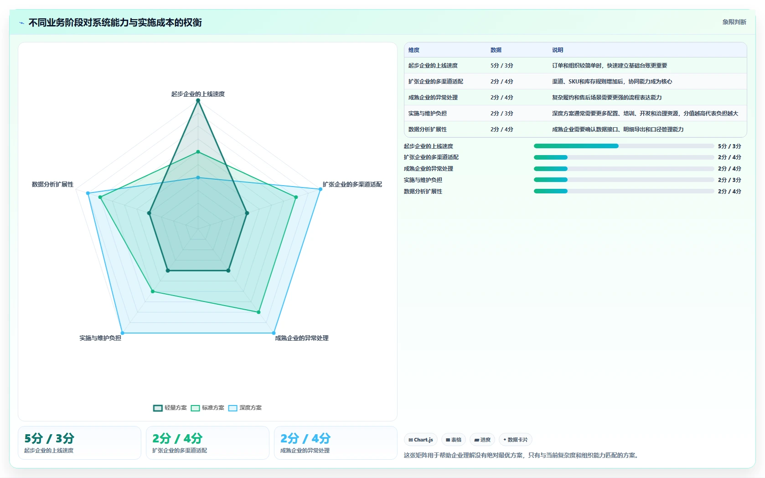Open the 成熟企业的异常处理 summary card

tap(336, 443)
